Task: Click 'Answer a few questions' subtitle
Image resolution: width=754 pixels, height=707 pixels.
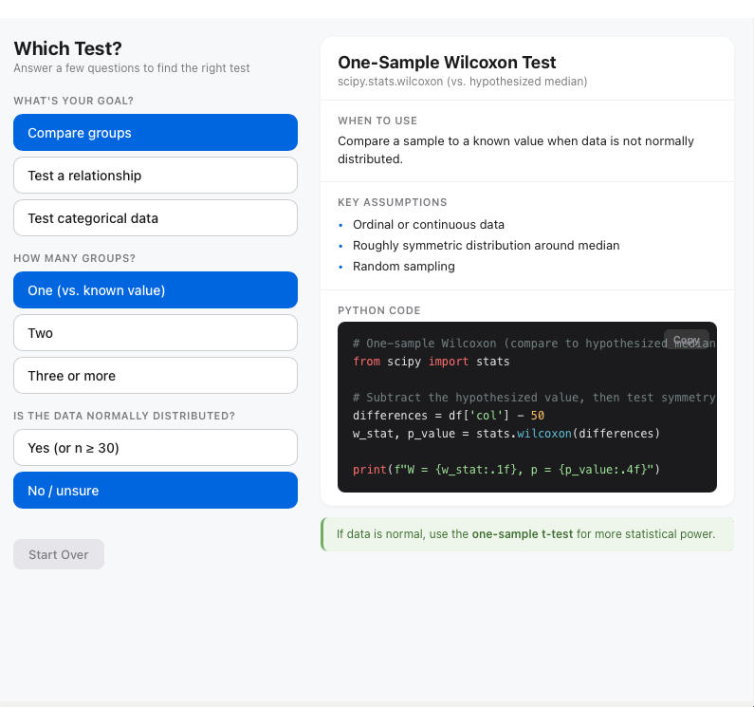Action: tap(132, 68)
